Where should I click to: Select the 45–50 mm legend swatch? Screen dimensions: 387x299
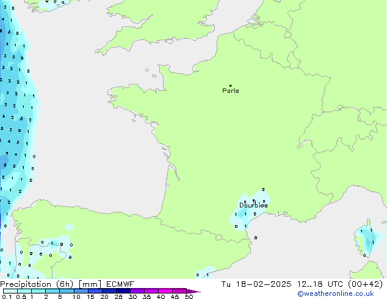(x=179, y=291)
